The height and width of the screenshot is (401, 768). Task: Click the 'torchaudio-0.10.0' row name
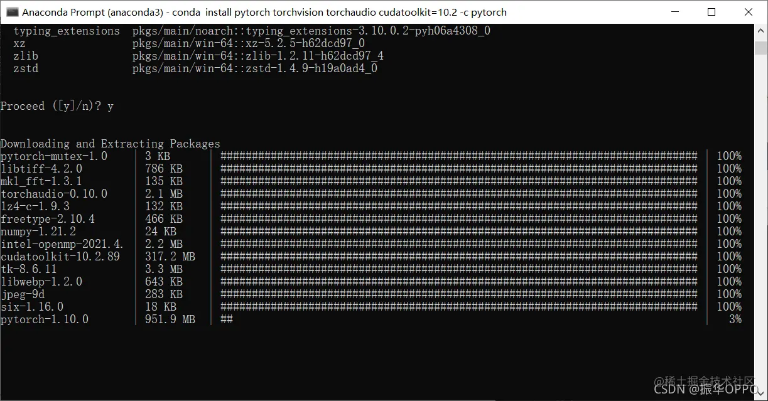point(54,194)
